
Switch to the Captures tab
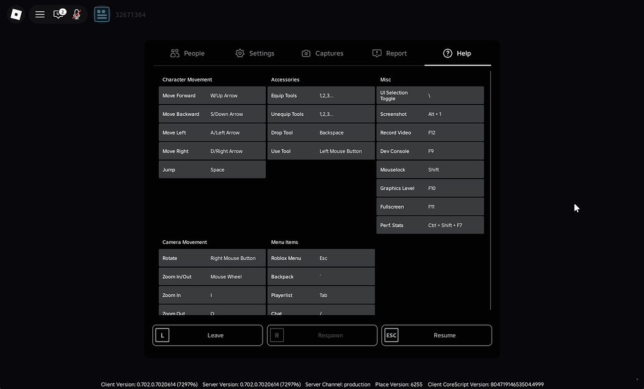tap(322, 54)
